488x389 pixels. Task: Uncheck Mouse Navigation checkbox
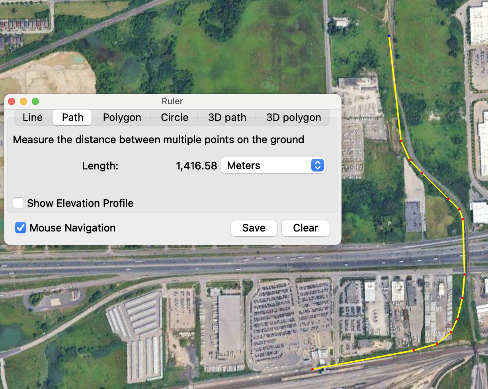tap(21, 228)
